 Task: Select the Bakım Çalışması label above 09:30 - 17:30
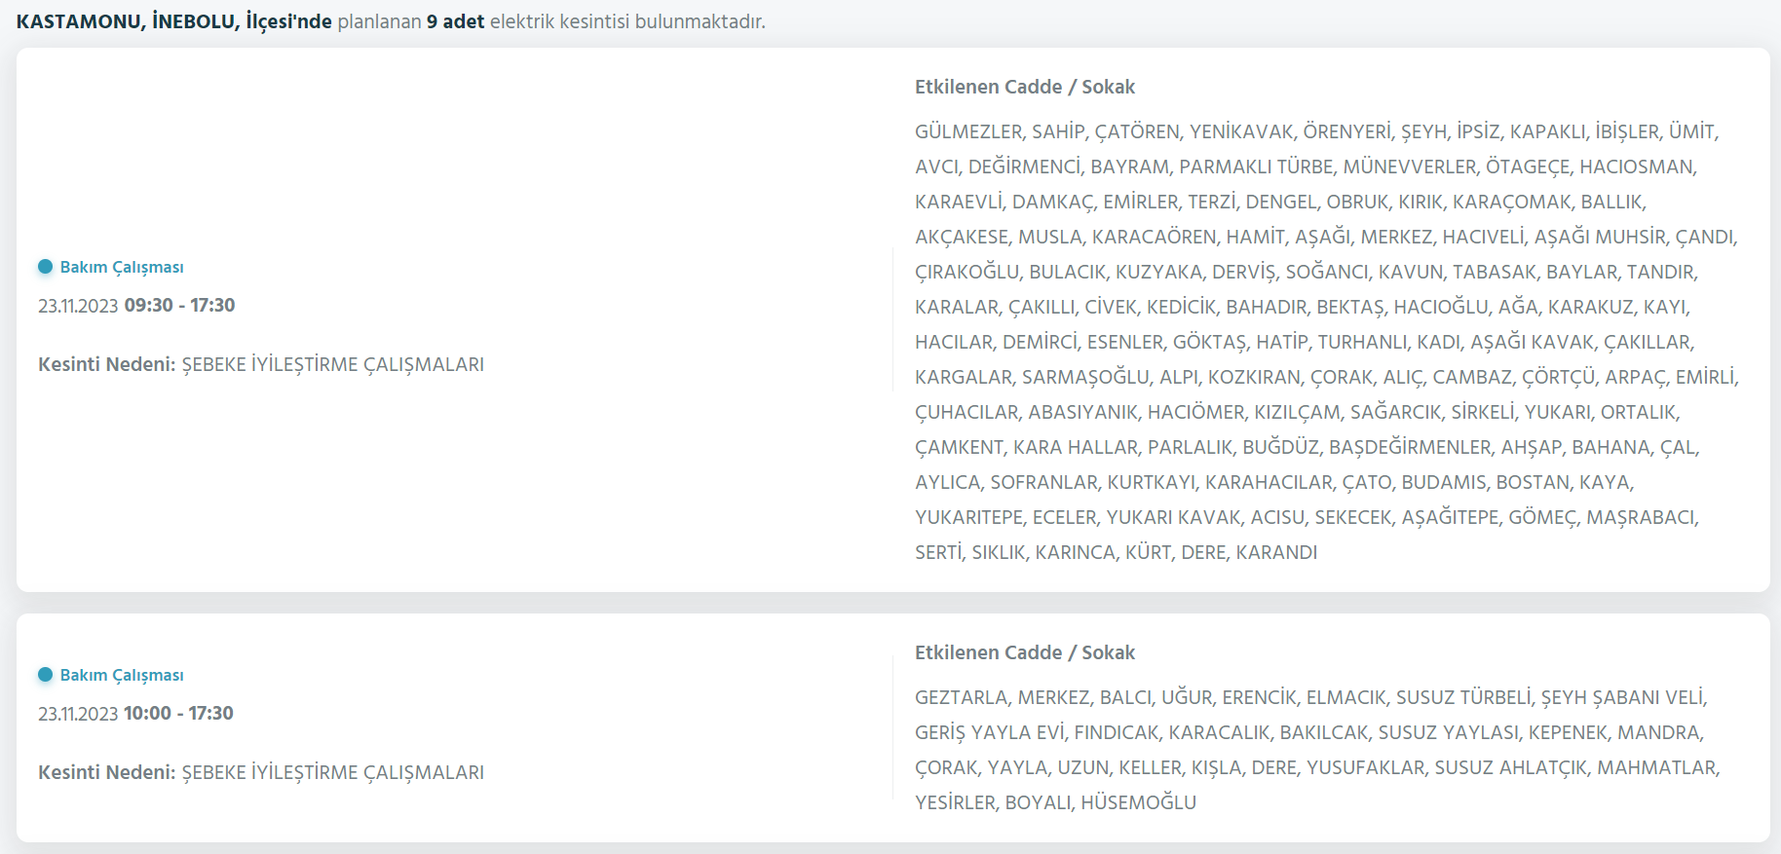[x=122, y=267]
